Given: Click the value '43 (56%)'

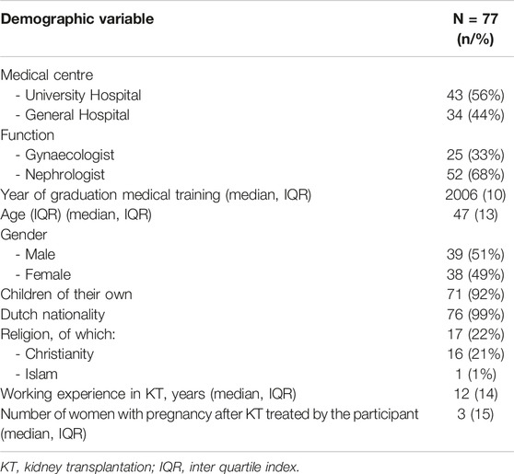Looking at the screenshot, I should [475, 96].
